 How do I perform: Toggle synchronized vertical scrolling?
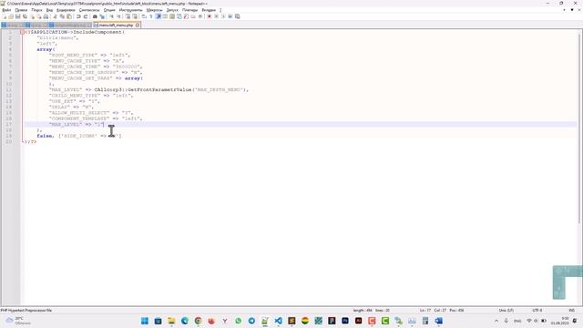[128, 16]
